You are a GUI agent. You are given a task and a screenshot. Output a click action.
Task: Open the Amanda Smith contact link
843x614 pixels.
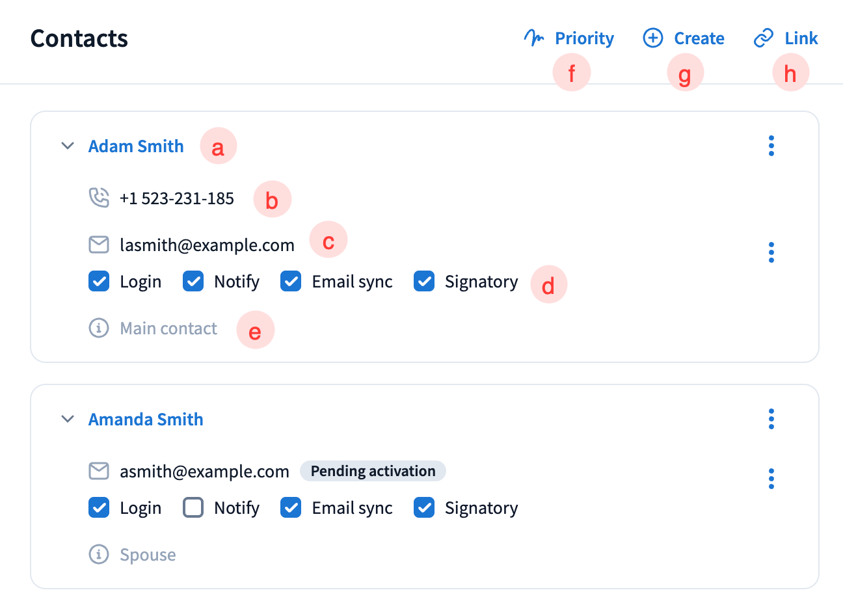pos(146,420)
